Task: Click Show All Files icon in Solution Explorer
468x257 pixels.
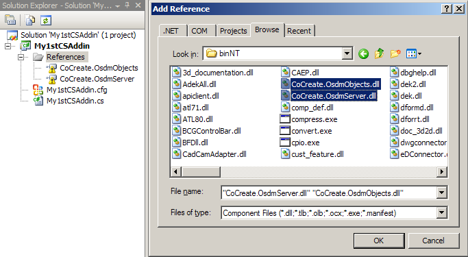Action: pyautogui.click(x=30, y=20)
